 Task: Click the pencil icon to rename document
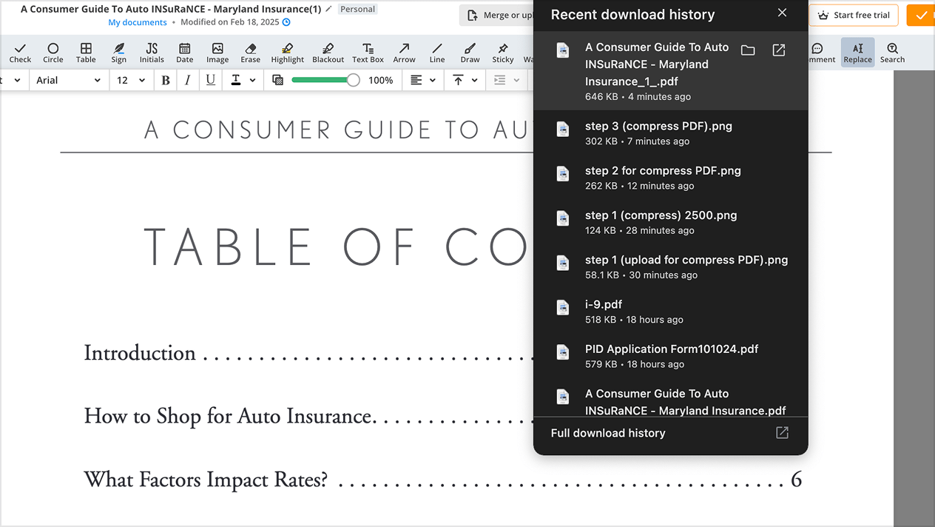328,9
